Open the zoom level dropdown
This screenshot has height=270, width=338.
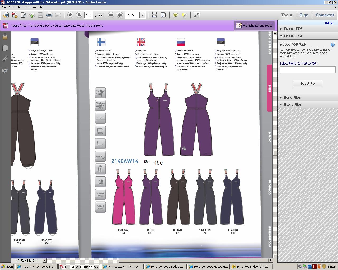pos(142,15)
